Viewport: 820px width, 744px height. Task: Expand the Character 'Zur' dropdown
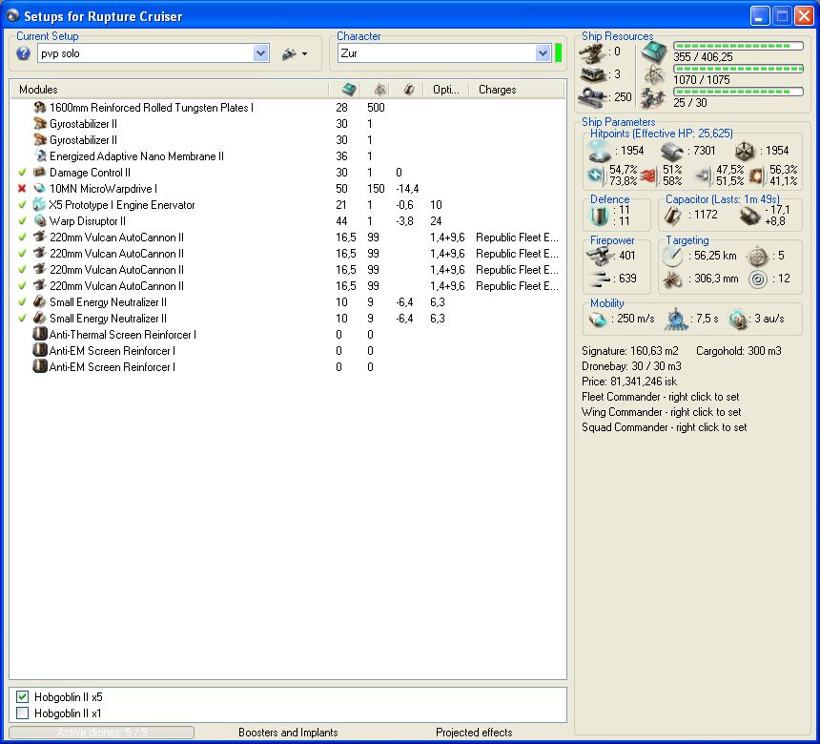coord(543,53)
